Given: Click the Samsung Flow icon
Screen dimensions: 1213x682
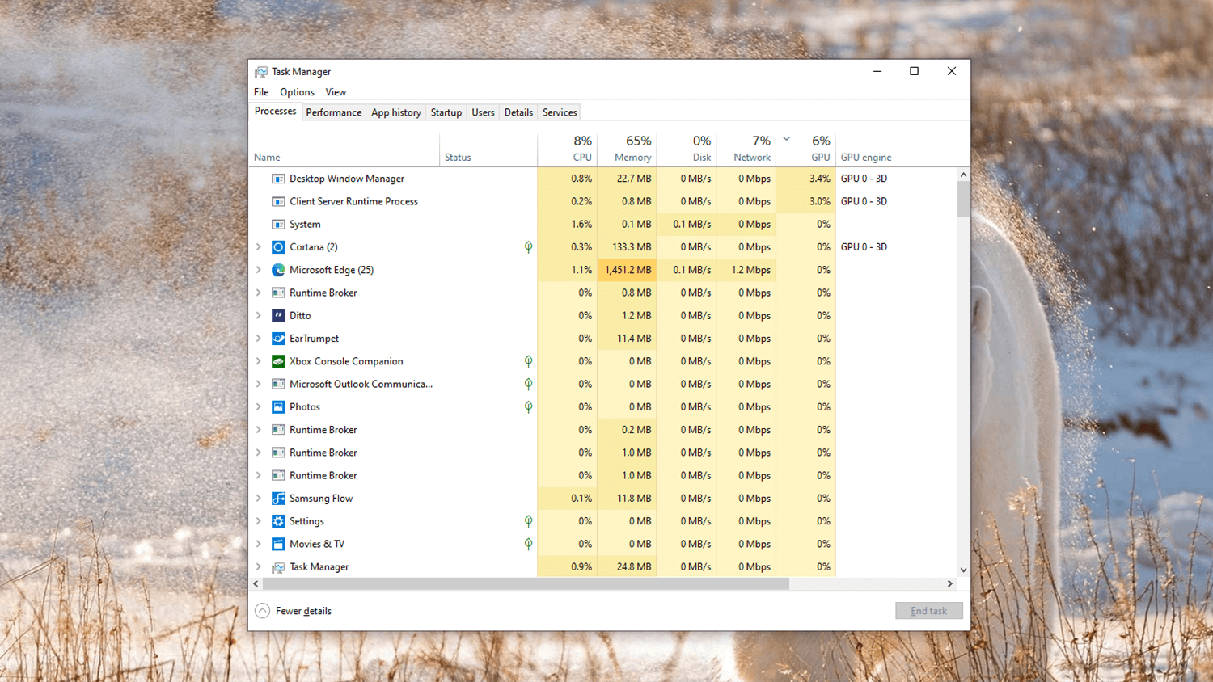Looking at the screenshot, I should (278, 499).
